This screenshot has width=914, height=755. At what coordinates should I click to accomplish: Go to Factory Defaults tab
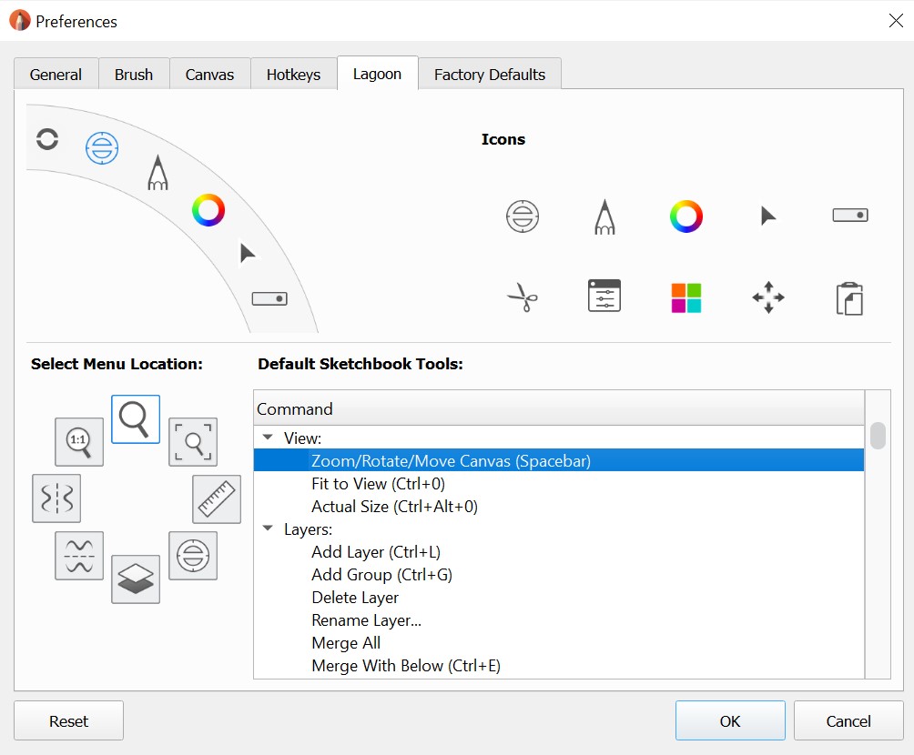pyautogui.click(x=490, y=75)
